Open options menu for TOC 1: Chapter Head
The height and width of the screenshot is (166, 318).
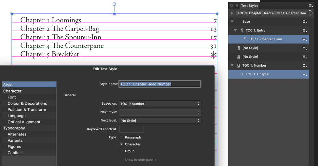pyautogui.click(x=305, y=39)
